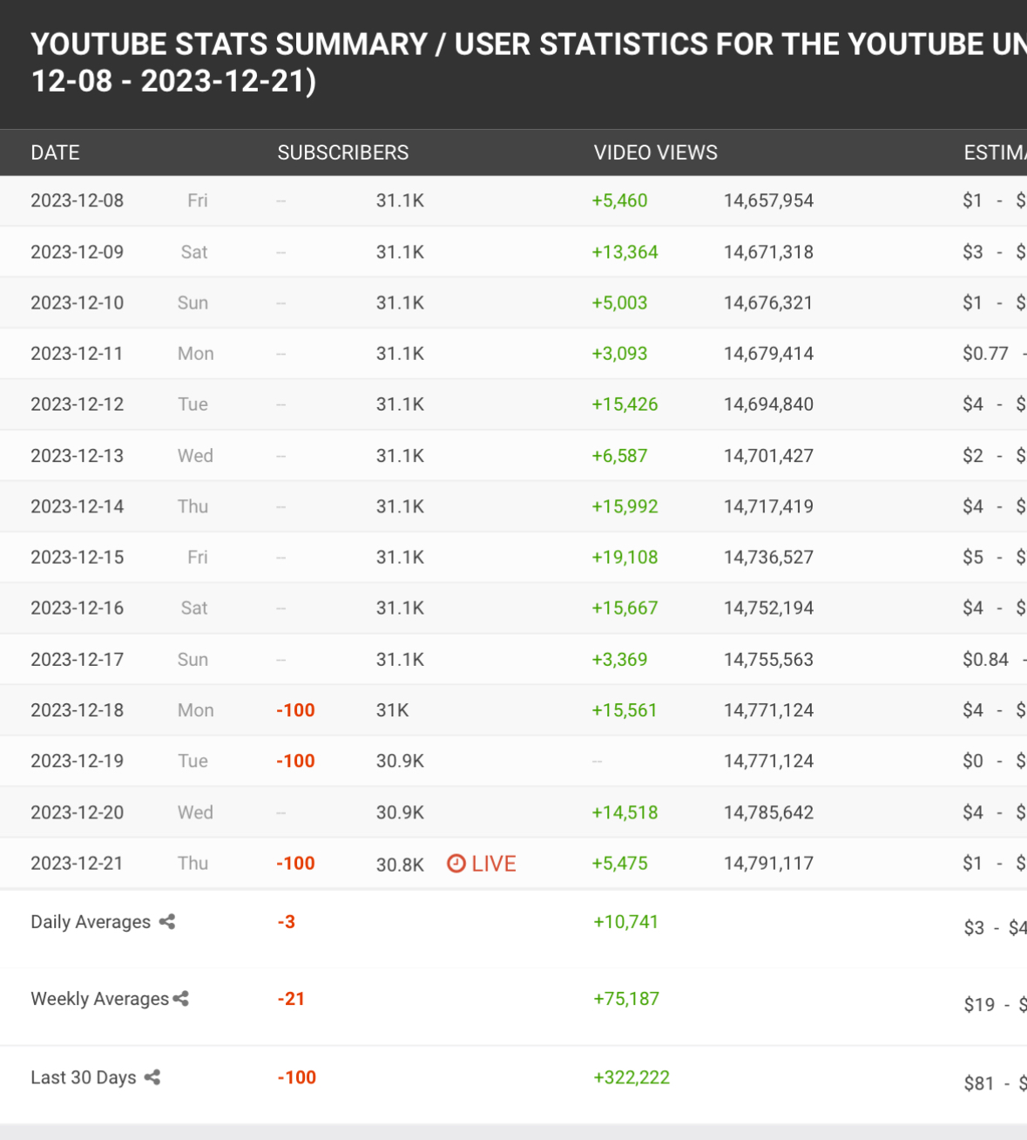This screenshot has width=1027, height=1140.
Task: Click total views 14,785,642
Action: (x=768, y=811)
